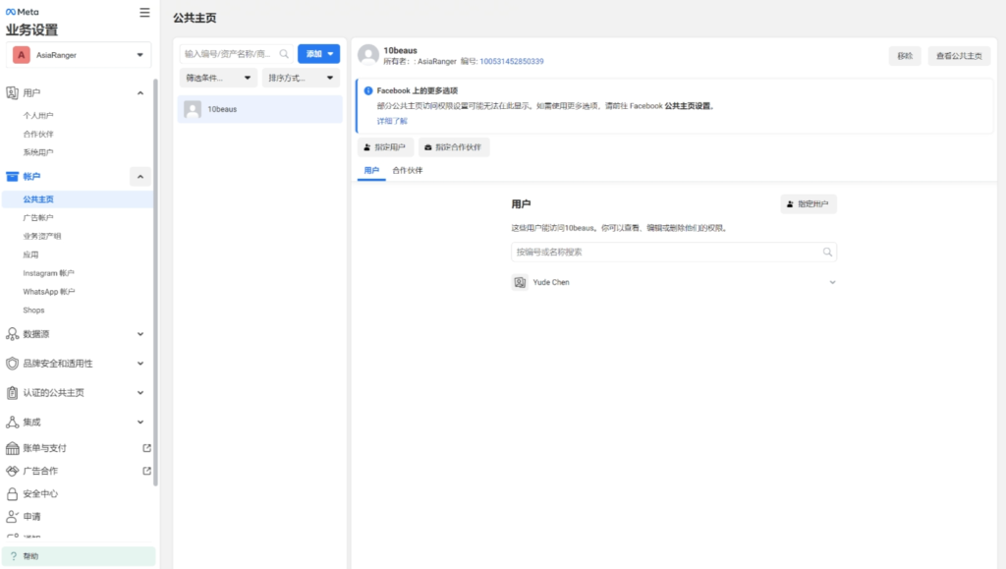The image size is (1006, 569).
Task: Open 广告合作 external link icon
Action: coord(146,471)
